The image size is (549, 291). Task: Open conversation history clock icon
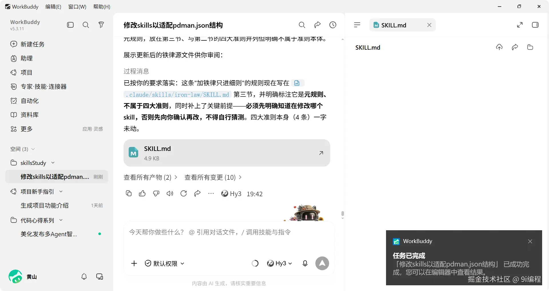[x=333, y=25]
